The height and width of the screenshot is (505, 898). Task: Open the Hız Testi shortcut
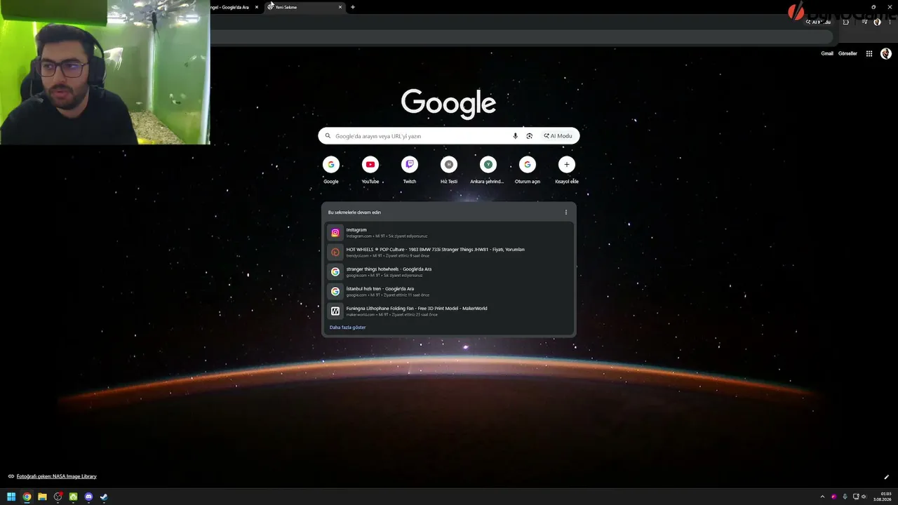(449, 170)
